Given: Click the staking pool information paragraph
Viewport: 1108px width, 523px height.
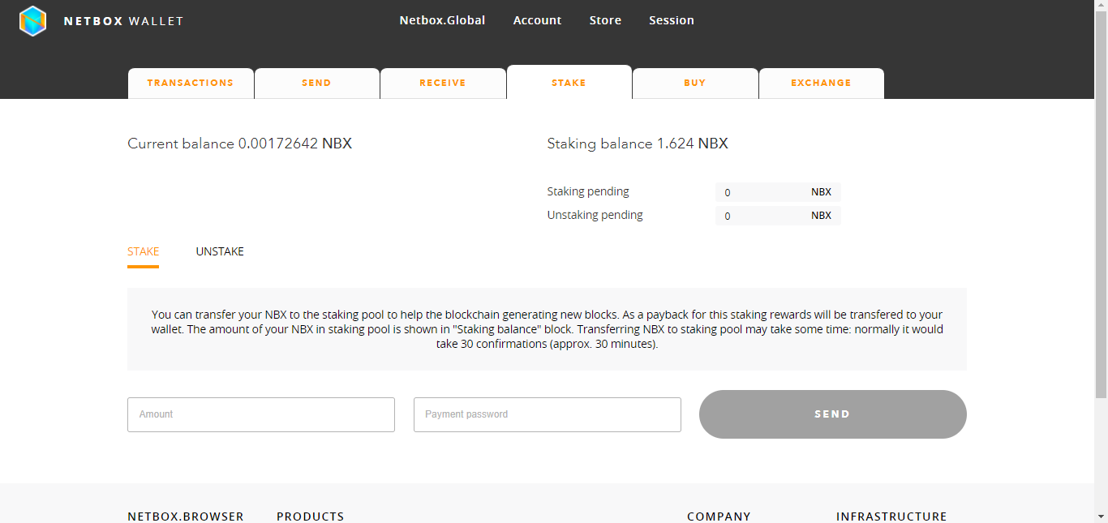Looking at the screenshot, I should pos(548,329).
